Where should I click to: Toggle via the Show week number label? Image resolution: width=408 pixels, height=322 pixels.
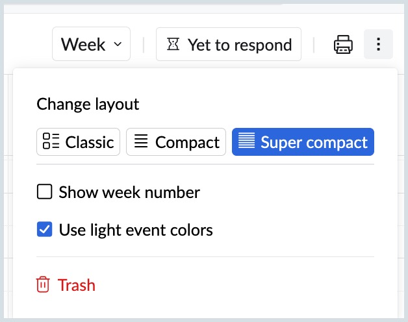click(x=129, y=192)
